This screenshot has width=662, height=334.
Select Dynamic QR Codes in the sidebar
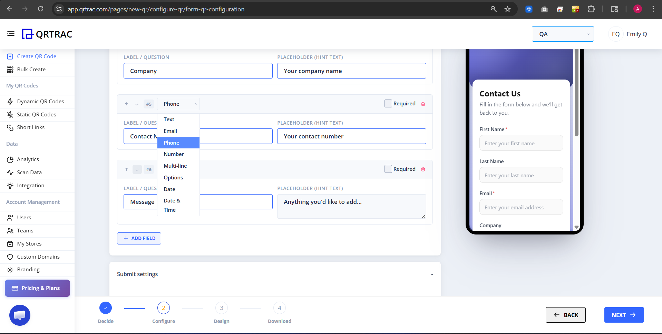point(40,101)
